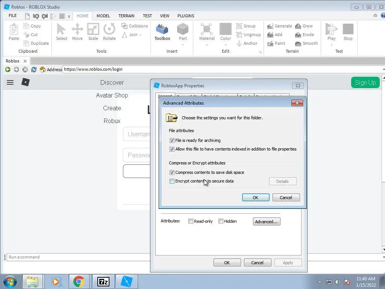Click the browser home icon

pos(42,70)
